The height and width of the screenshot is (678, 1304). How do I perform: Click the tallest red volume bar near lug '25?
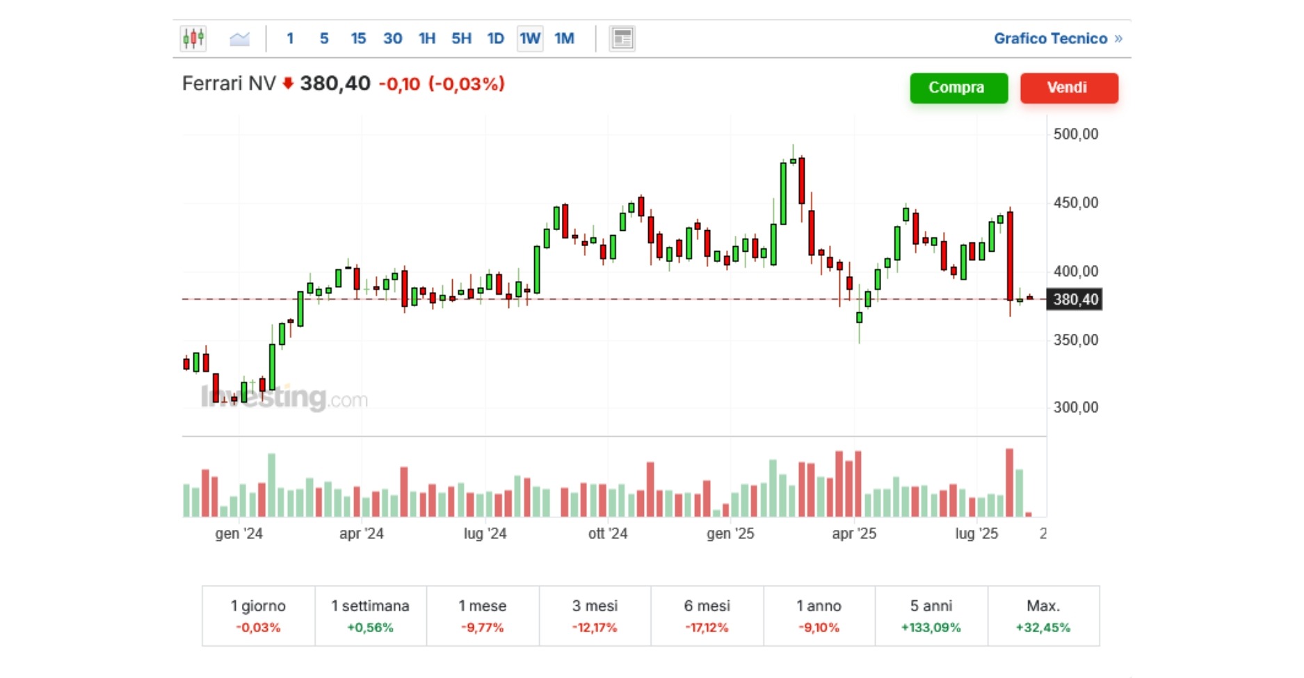tap(1009, 483)
